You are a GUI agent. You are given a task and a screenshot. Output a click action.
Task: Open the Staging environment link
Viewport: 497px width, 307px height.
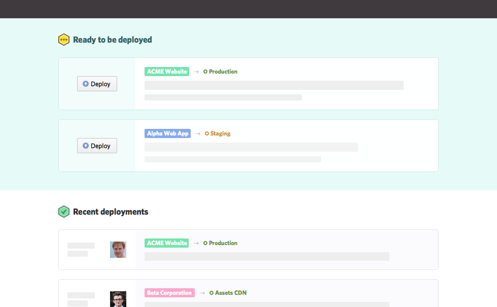point(219,133)
